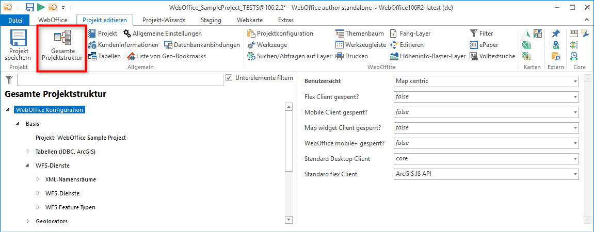This screenshot has width=594, height=232.
Task: Open Suchen/Abfragen auf Layer
Action: tap(289, 56)
